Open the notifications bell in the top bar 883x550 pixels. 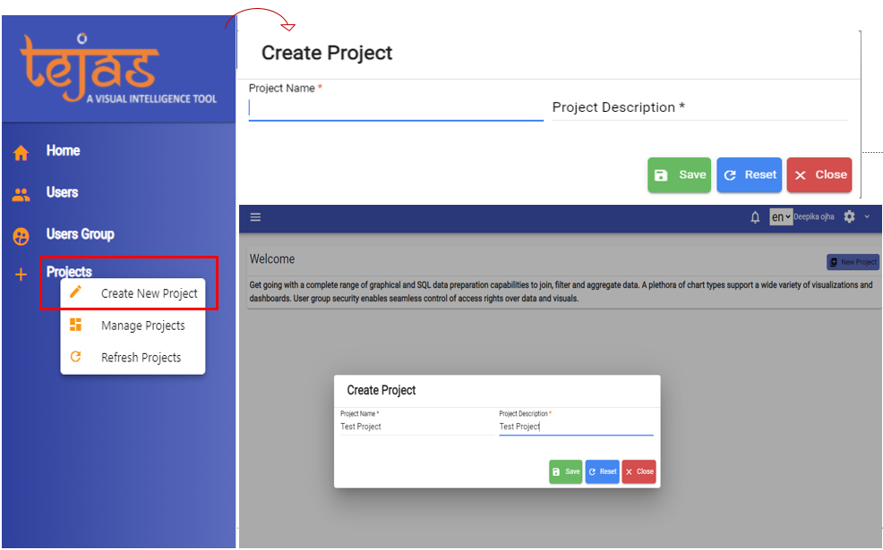click(x=754, y=216)
